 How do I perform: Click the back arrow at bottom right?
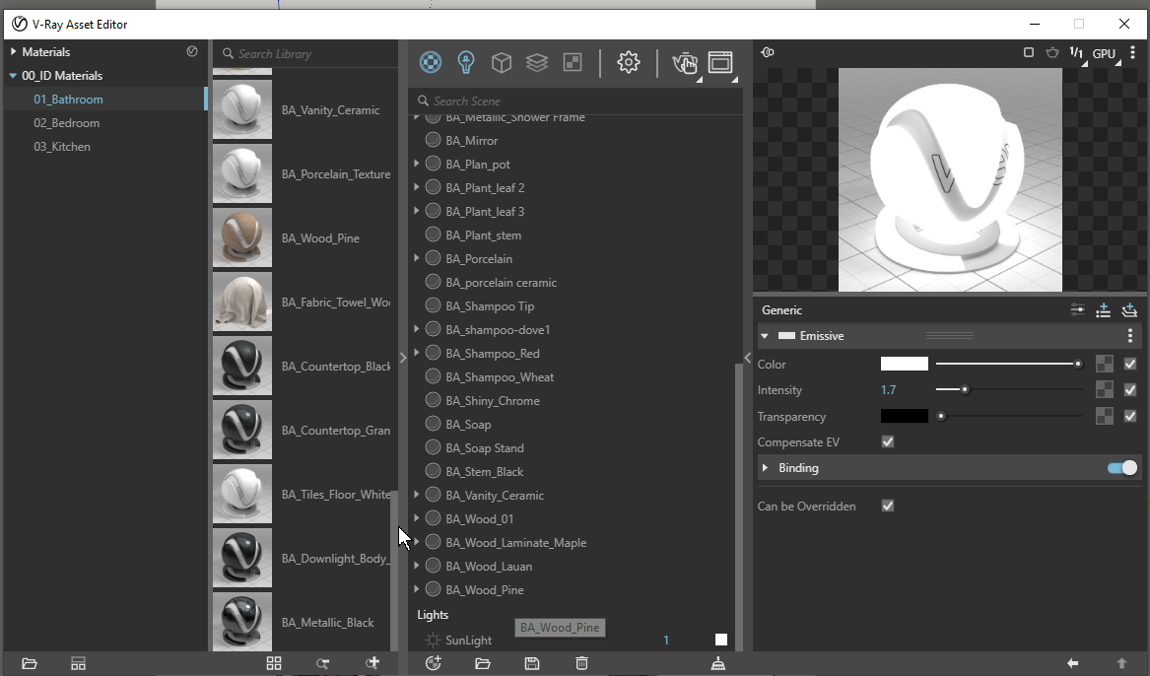[1073, 663]
